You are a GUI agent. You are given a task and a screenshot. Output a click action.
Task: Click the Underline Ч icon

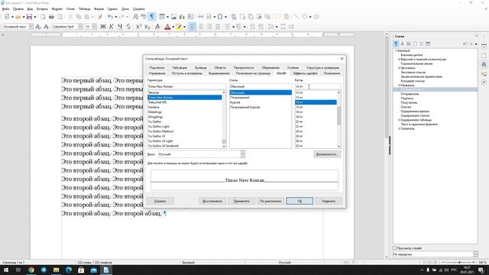point(120,27)
